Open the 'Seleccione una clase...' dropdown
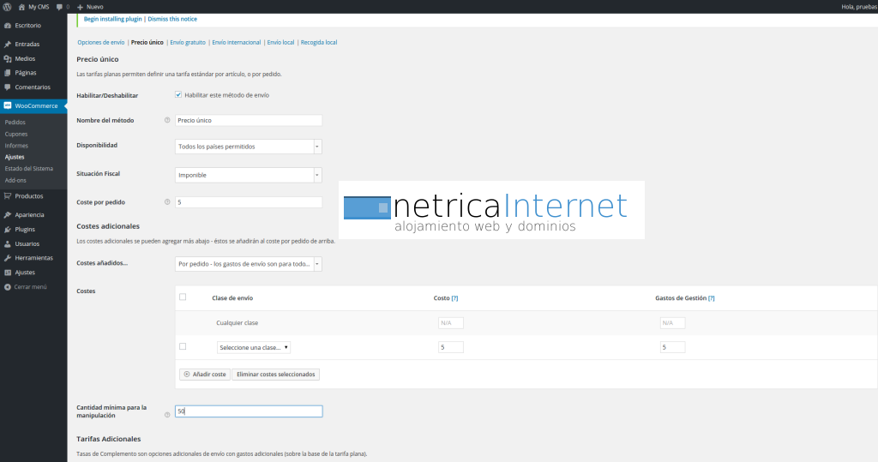This screenshot has width=878, height=462. (x=254, y=347)
